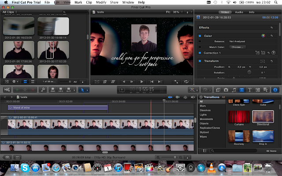This screenshot has height=176, width=282.
Task: Open the media import camera icon
Action: (7, 90)
